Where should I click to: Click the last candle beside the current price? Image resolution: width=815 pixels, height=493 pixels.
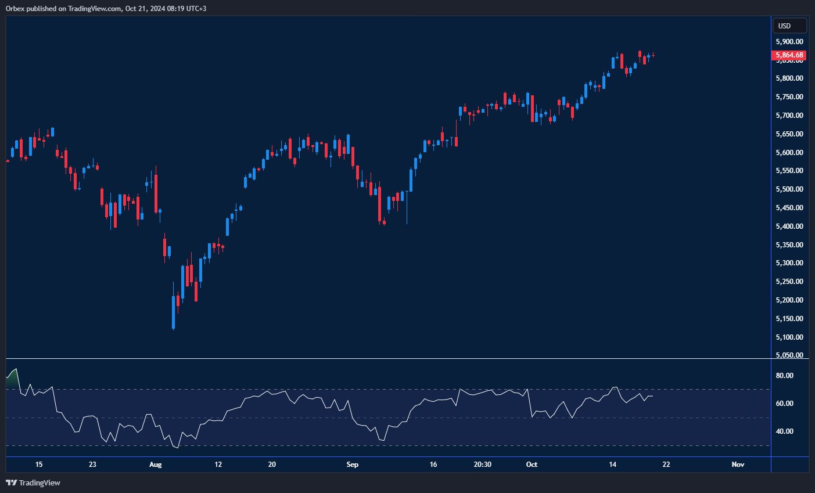tap(653, 56)
